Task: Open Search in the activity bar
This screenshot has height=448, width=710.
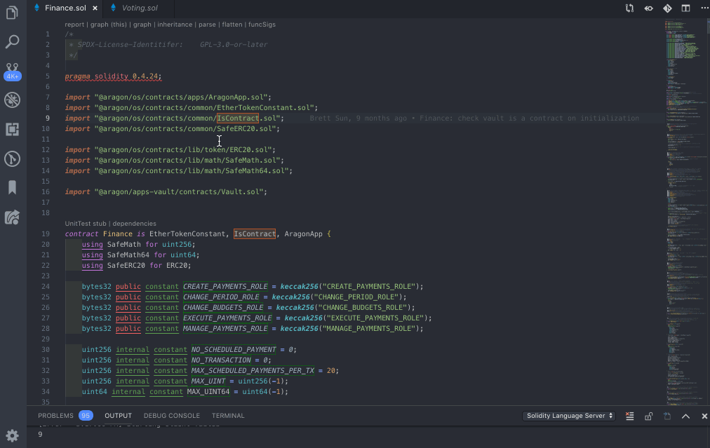Action: 11,41
